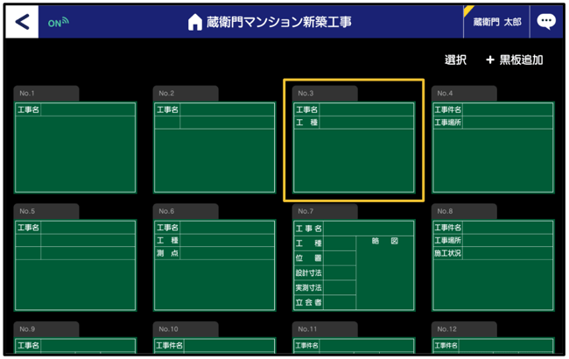Open blackboard template No.12
Screen dimensions: 569x359
click(493, 345)
